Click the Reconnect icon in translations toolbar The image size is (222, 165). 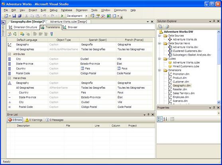pyautogui.click(x=15, y=34)
